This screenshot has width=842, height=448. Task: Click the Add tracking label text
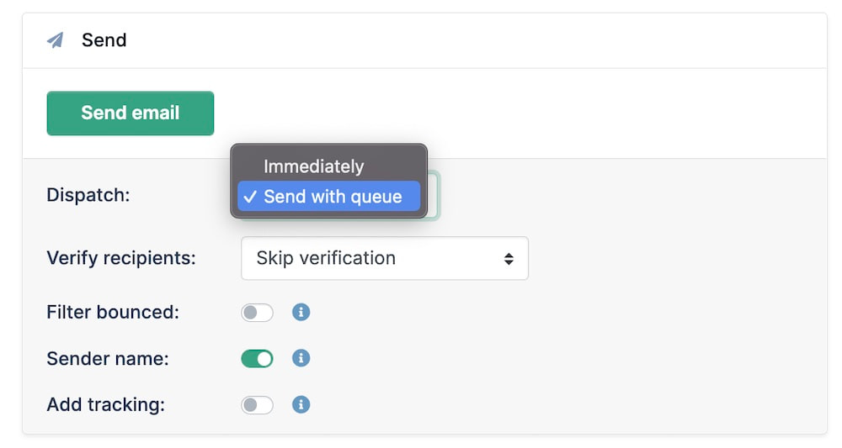[105, 405]
